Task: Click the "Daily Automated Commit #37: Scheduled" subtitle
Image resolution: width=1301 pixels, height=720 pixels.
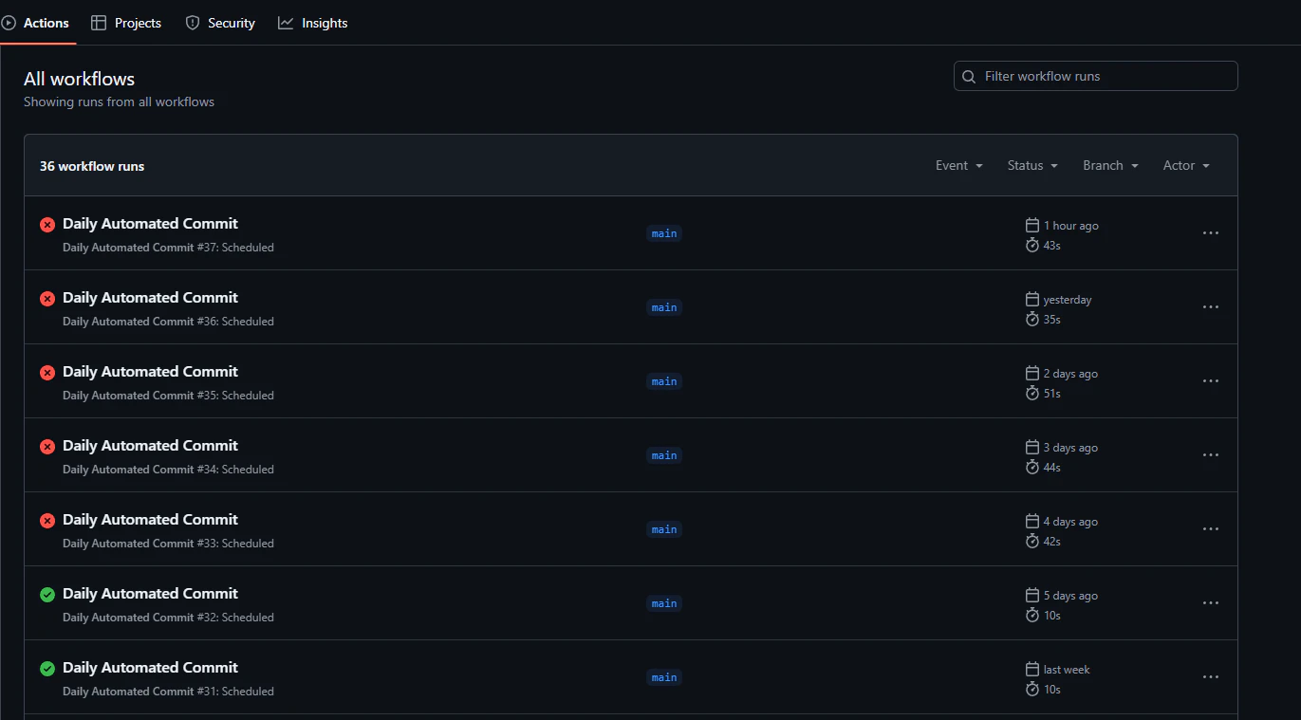Action: click(x=168, y=248)
